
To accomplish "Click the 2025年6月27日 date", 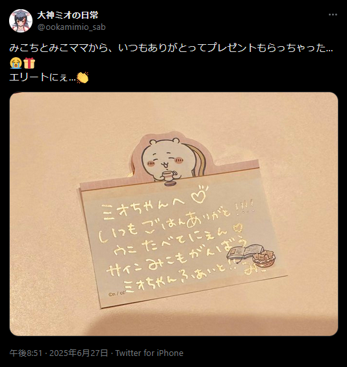I will click(x=79, y=353).
